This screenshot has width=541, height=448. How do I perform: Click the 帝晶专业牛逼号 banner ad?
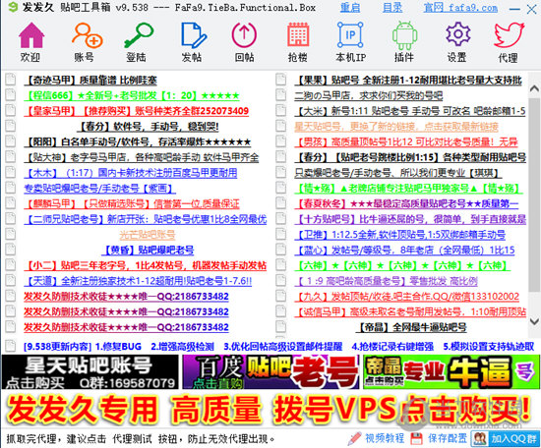(451, 372)
